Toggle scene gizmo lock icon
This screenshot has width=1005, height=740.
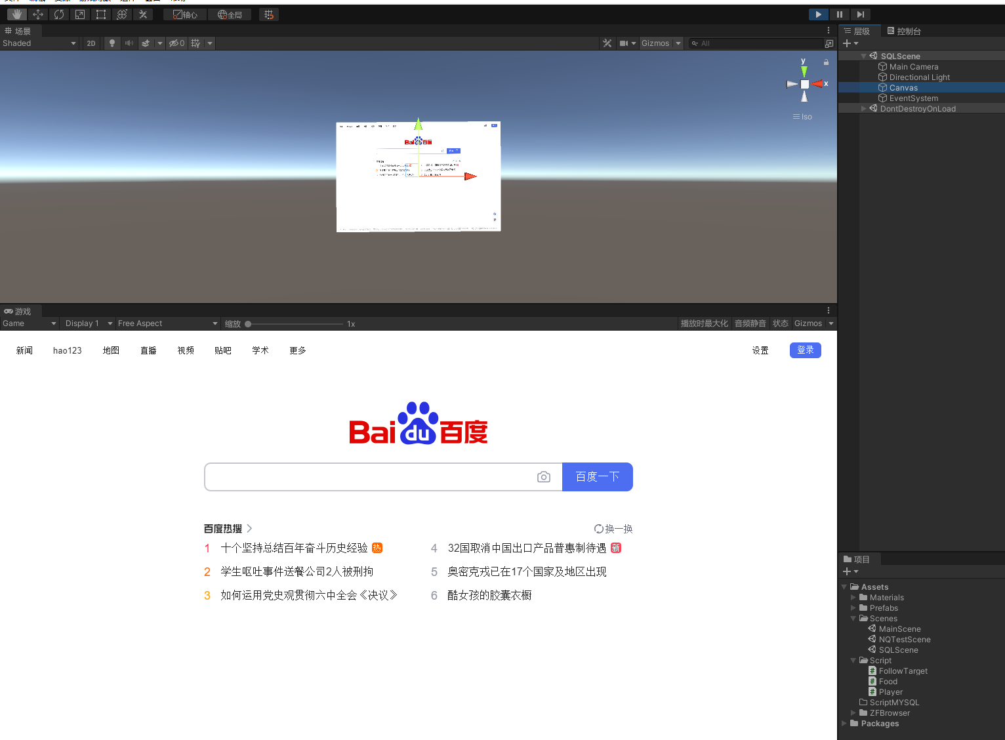click(826, 62)
